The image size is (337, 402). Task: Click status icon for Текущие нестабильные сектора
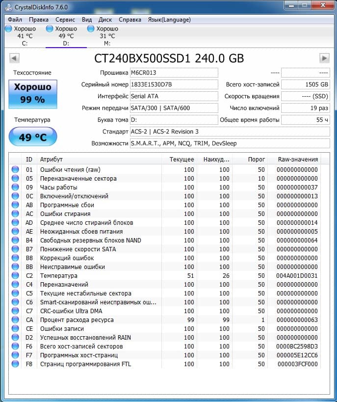[15, 293]
